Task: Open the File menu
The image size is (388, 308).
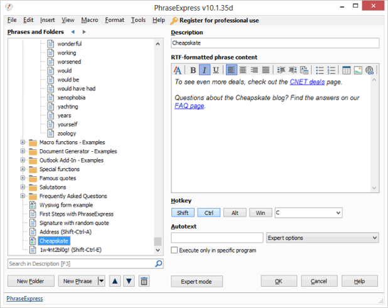Action: click(12, 20)
